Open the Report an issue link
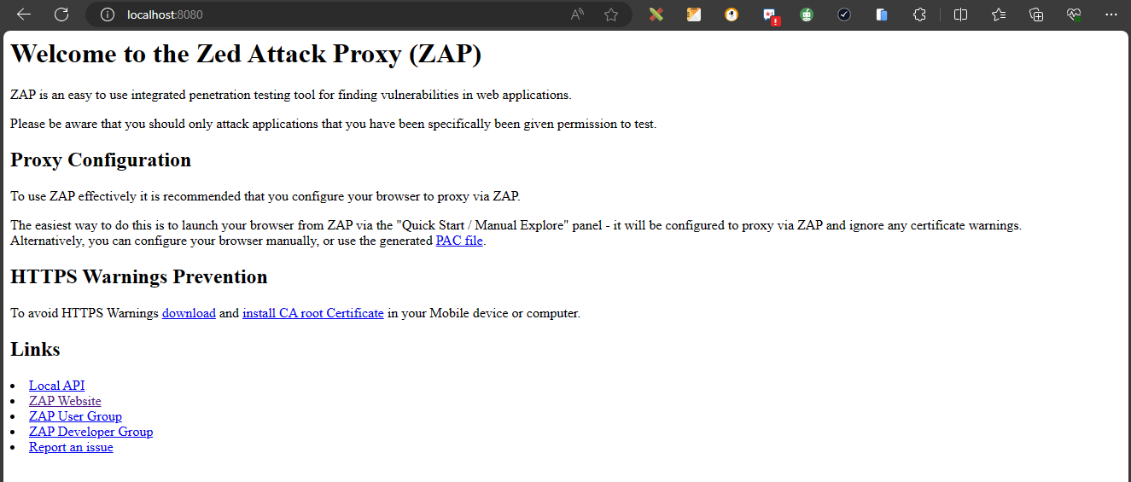 pyautogui.click(x=71, y=447)
